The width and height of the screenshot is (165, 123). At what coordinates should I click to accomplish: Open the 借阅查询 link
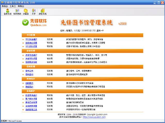pos(29,75)
